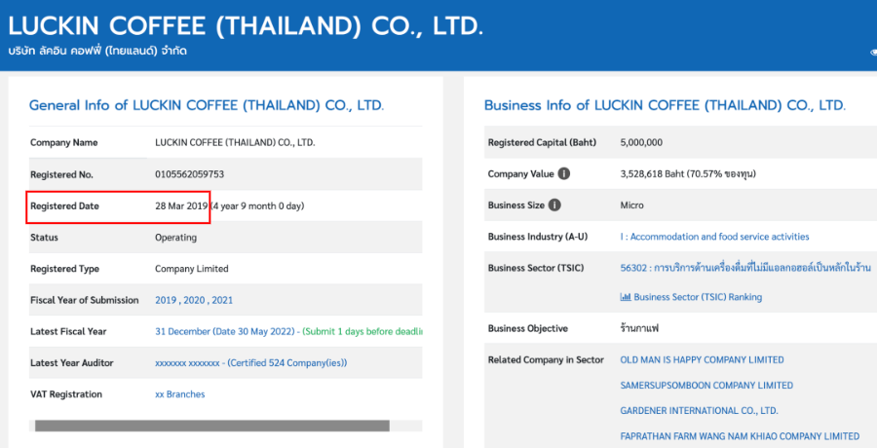Click the bar chart icon beside TSIC Ranking
This screenshot has width=877, height=448.
(x=626, y=297)
